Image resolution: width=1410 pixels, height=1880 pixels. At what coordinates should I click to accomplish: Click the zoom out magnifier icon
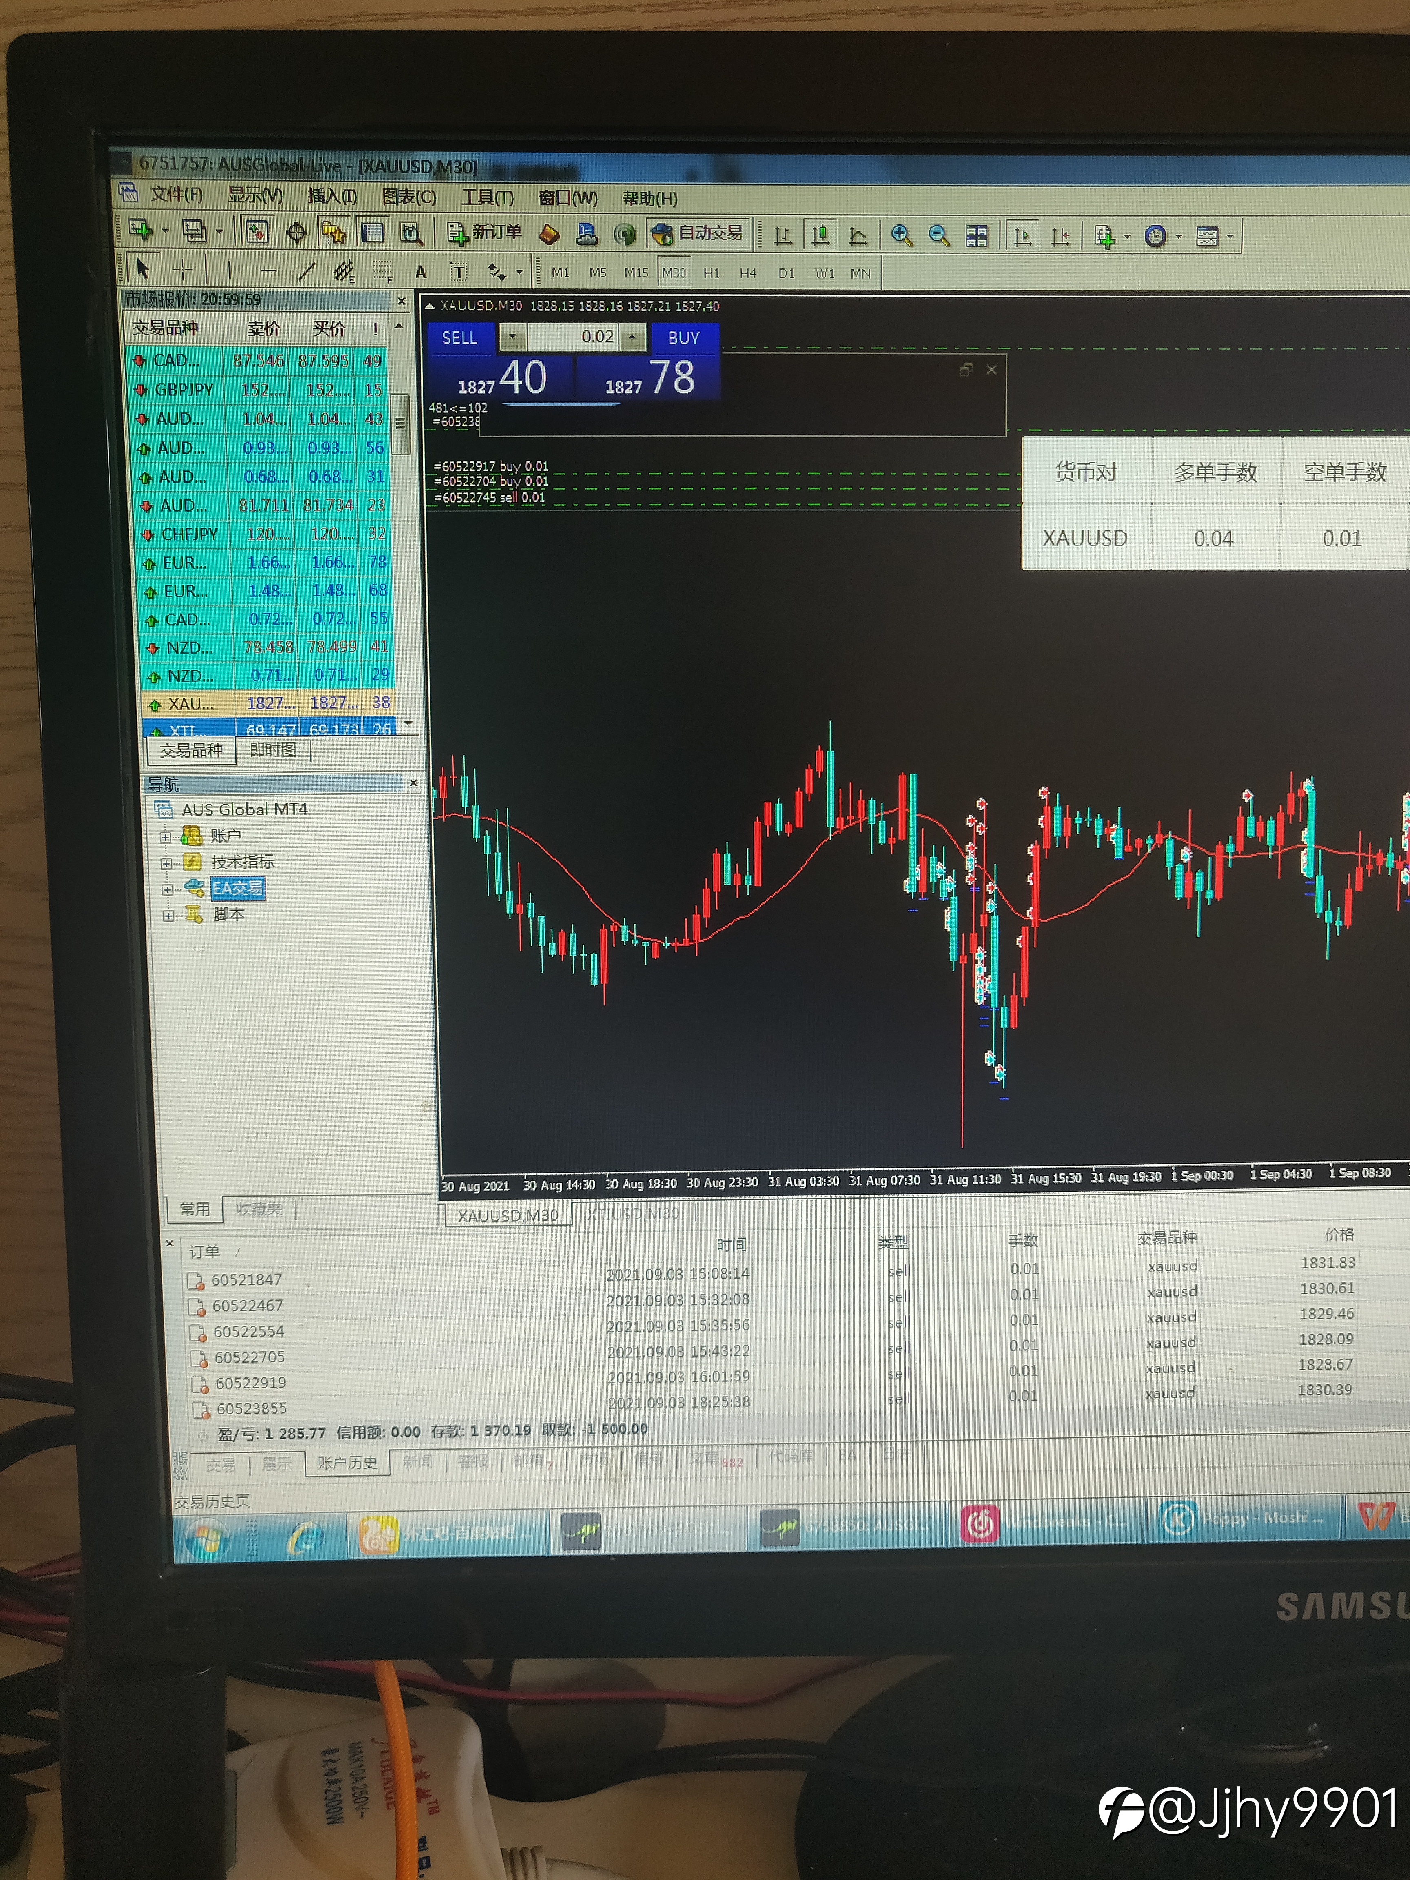pos(939,236)
